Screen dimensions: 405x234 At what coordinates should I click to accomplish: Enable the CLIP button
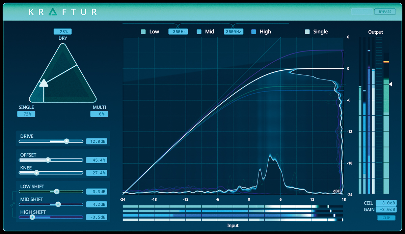(x=386, y=218)
